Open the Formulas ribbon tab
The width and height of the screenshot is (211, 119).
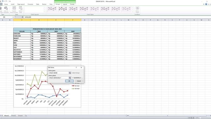pyautogui.click(x=30, y=4)
